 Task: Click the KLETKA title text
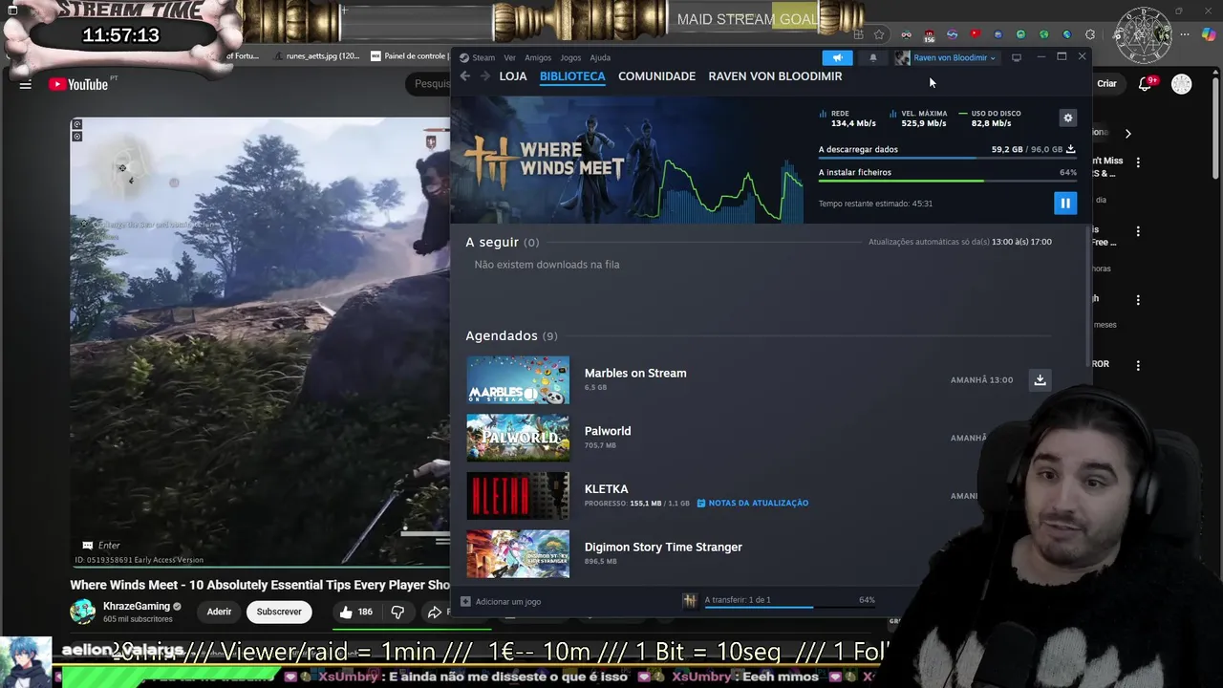coord(606,489)
